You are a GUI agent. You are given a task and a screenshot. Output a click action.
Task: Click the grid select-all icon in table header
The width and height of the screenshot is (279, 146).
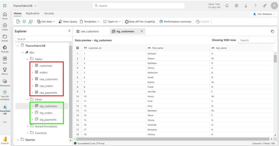(x=77, y=48)
